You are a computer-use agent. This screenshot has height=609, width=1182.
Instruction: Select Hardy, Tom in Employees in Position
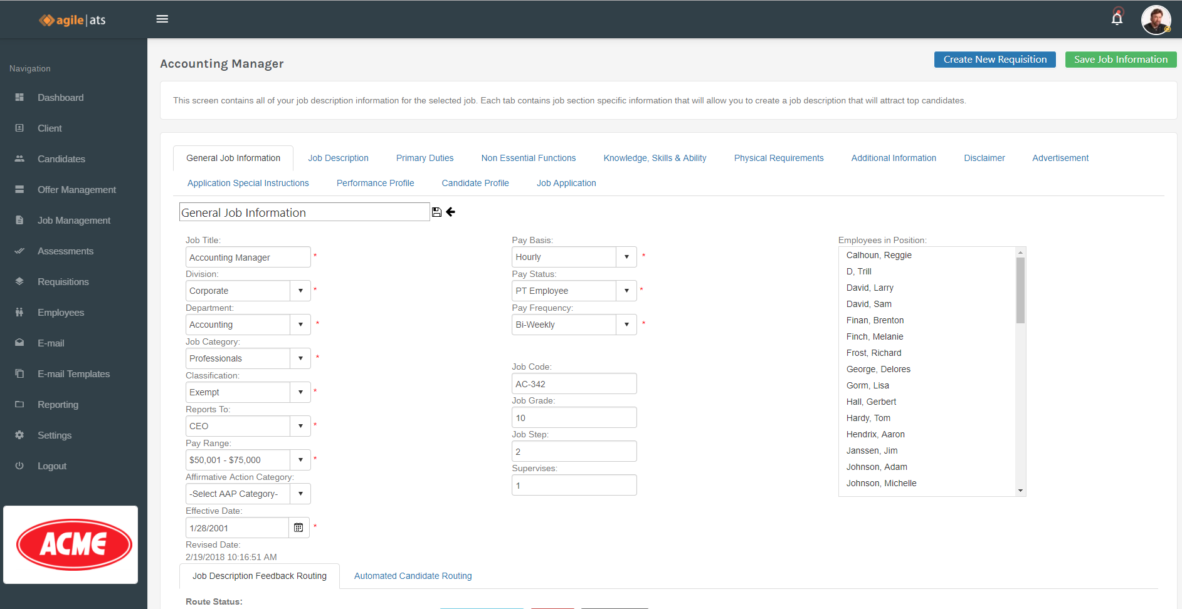tap(868, 417)
